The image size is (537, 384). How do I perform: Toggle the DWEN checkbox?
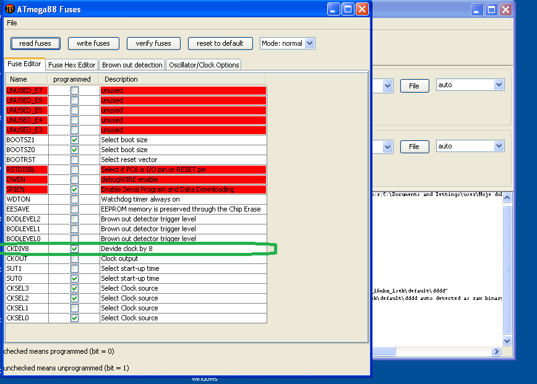coord(74,180)
